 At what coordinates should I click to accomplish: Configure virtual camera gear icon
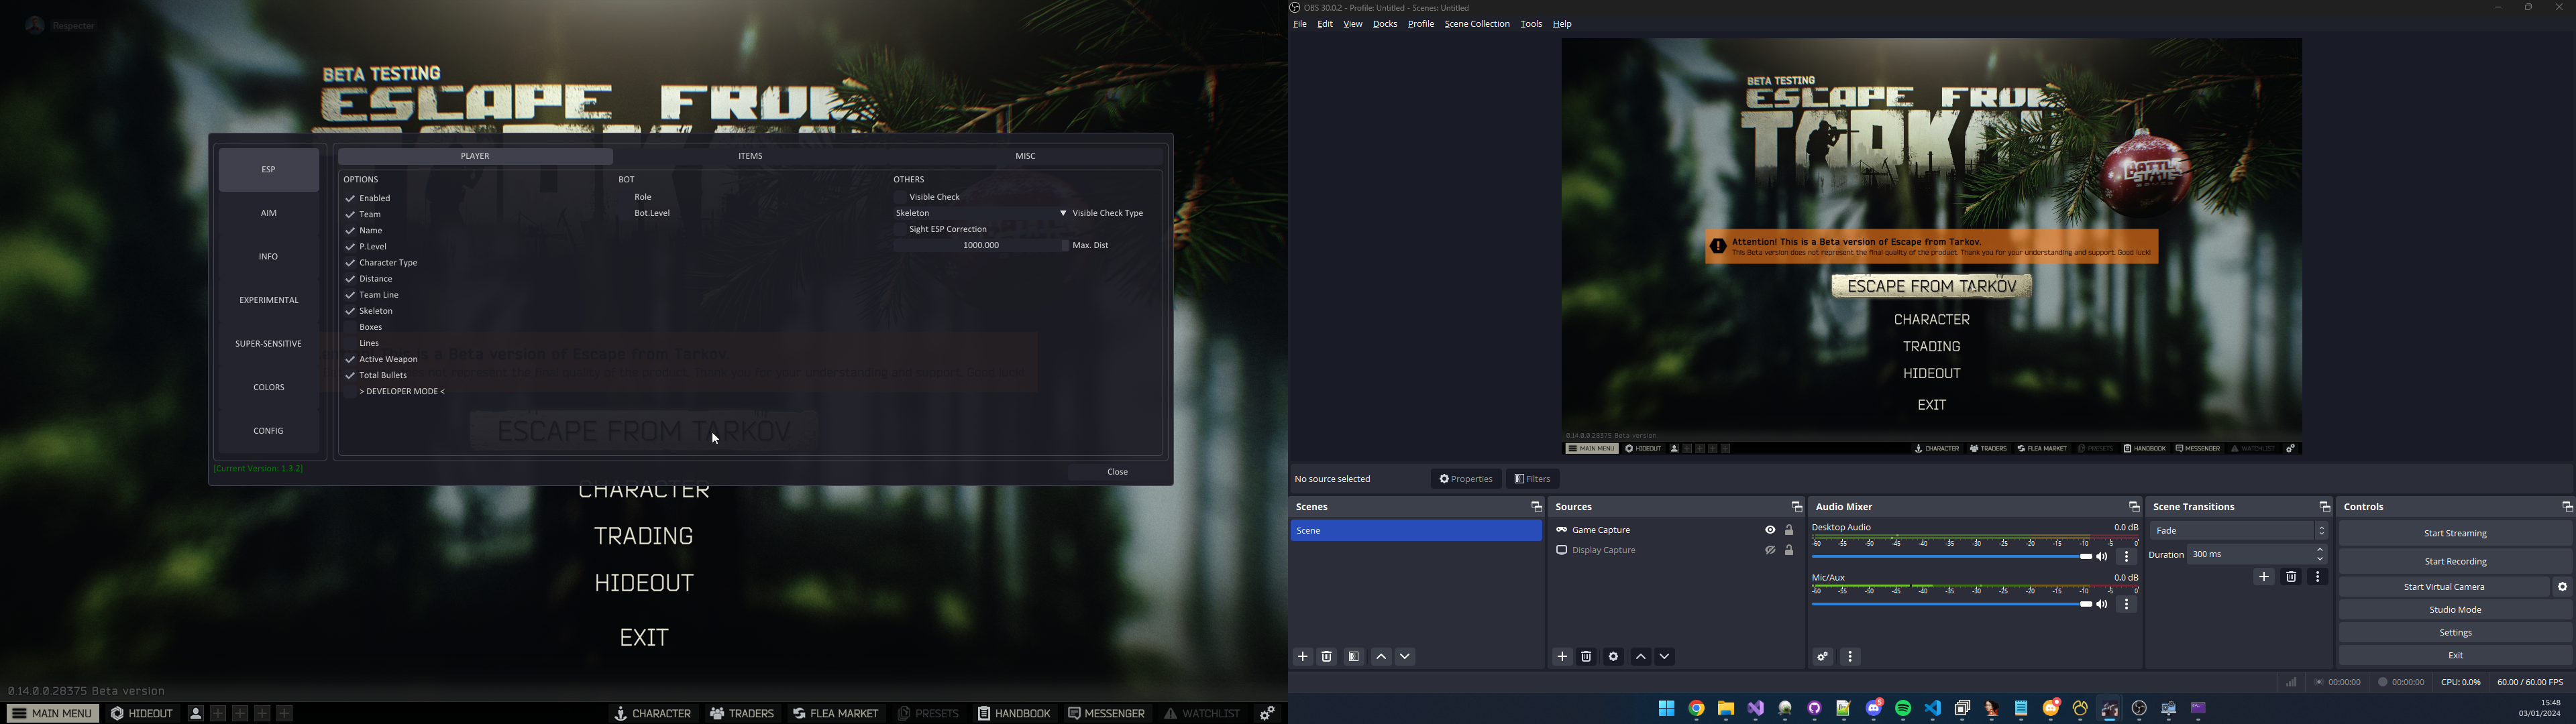pyautogui.click(x=2562, y=587)
